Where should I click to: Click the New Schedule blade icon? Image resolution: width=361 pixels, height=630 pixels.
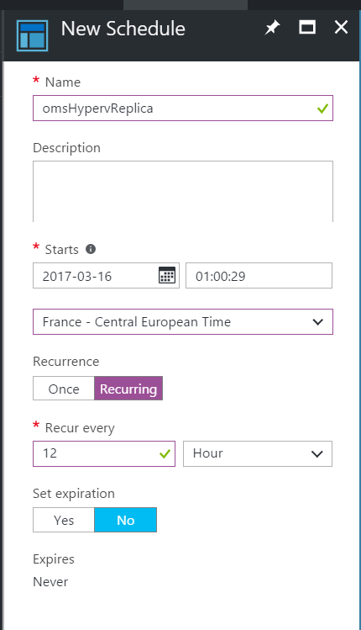pyautogui.click(x=32, y=35)
